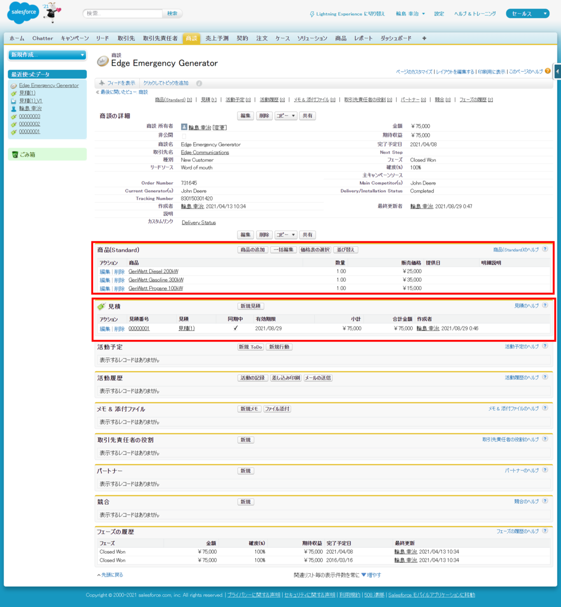Open recent item 見積(1) V1

[30, 101]
